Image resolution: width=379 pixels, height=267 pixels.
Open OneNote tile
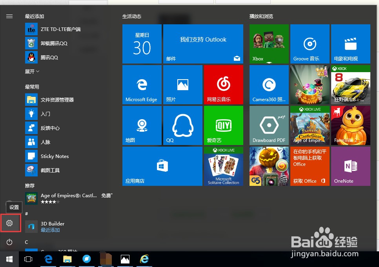(351, 166)
